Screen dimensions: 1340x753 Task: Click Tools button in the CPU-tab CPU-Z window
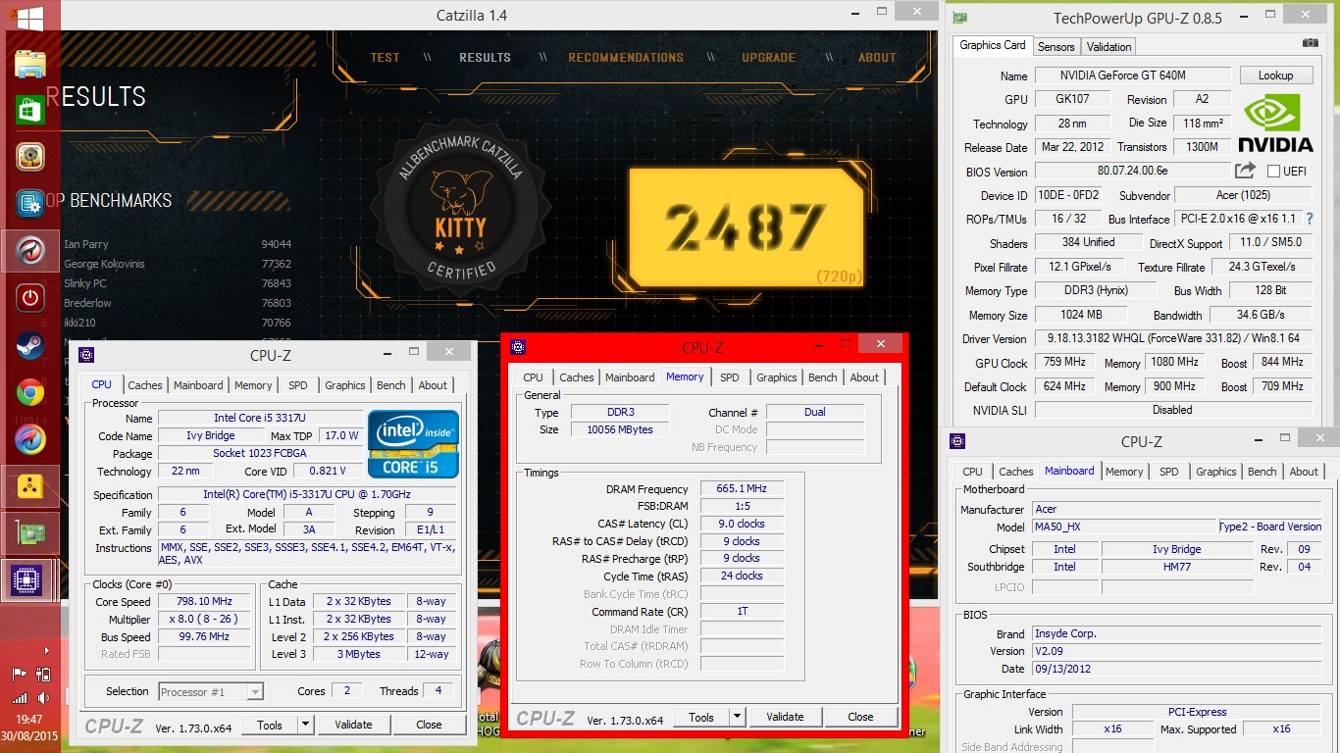coord(270,725)
